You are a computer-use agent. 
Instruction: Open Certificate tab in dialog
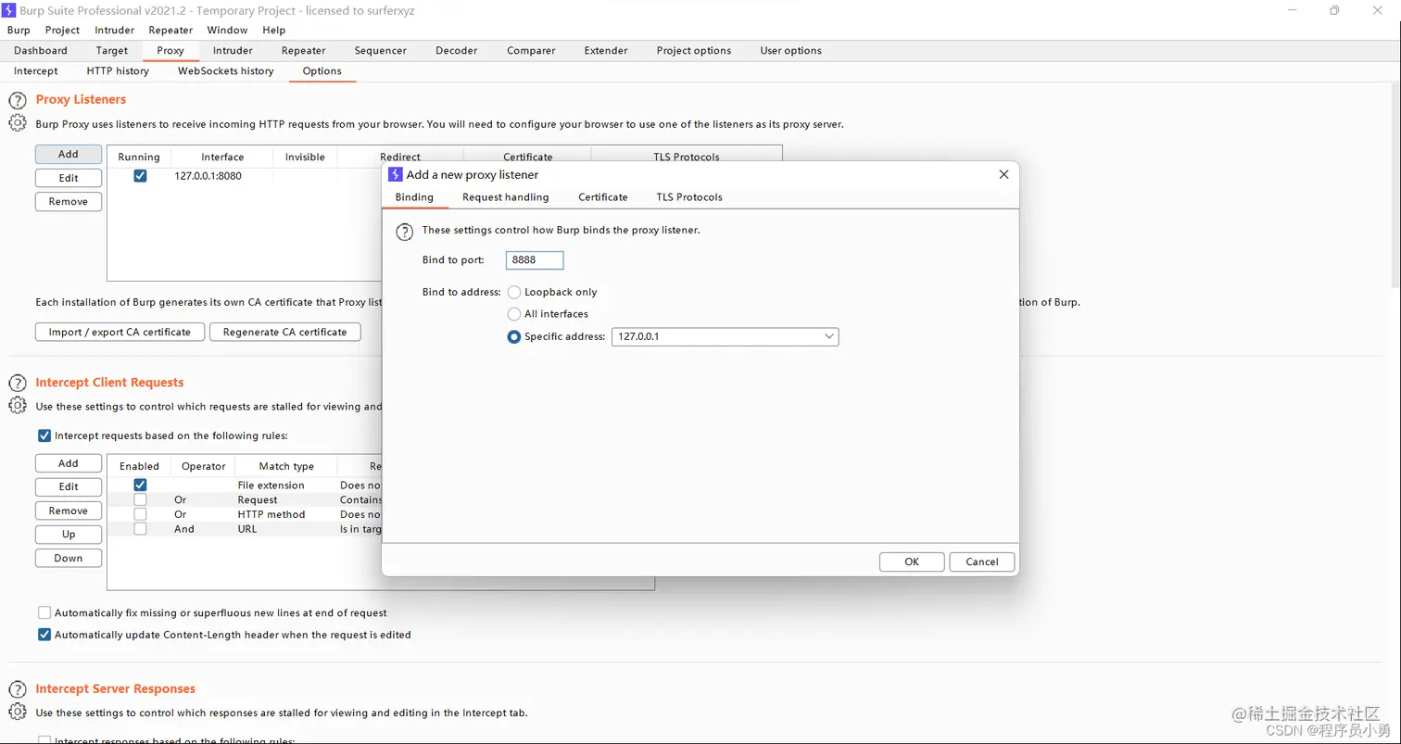pos(603,197)
